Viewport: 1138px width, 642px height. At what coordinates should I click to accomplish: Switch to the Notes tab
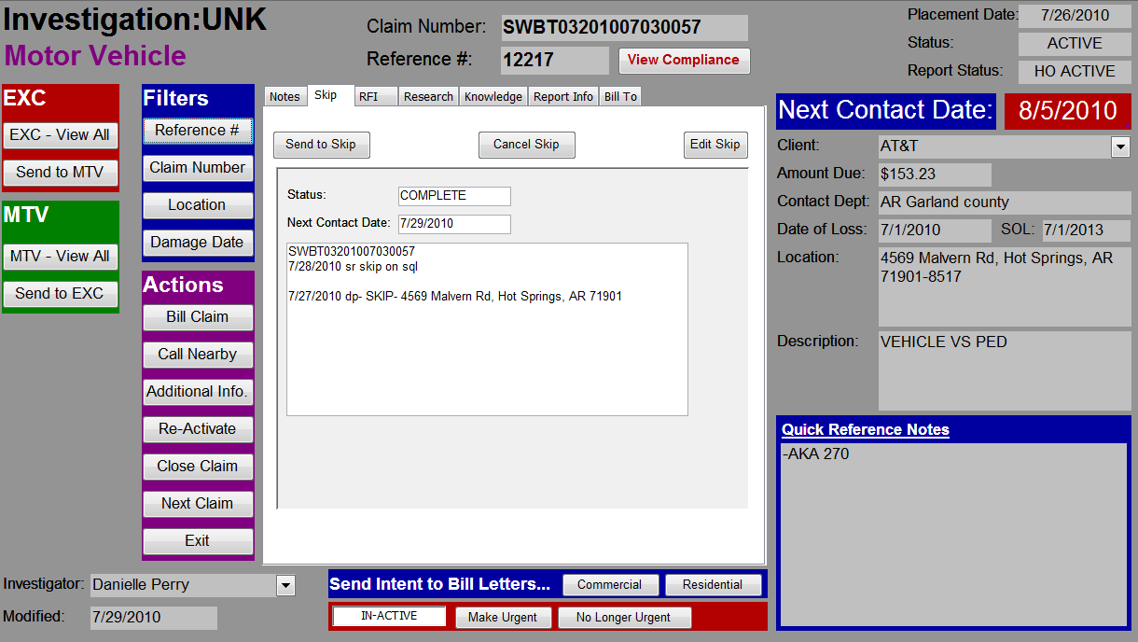click(284, 96)
